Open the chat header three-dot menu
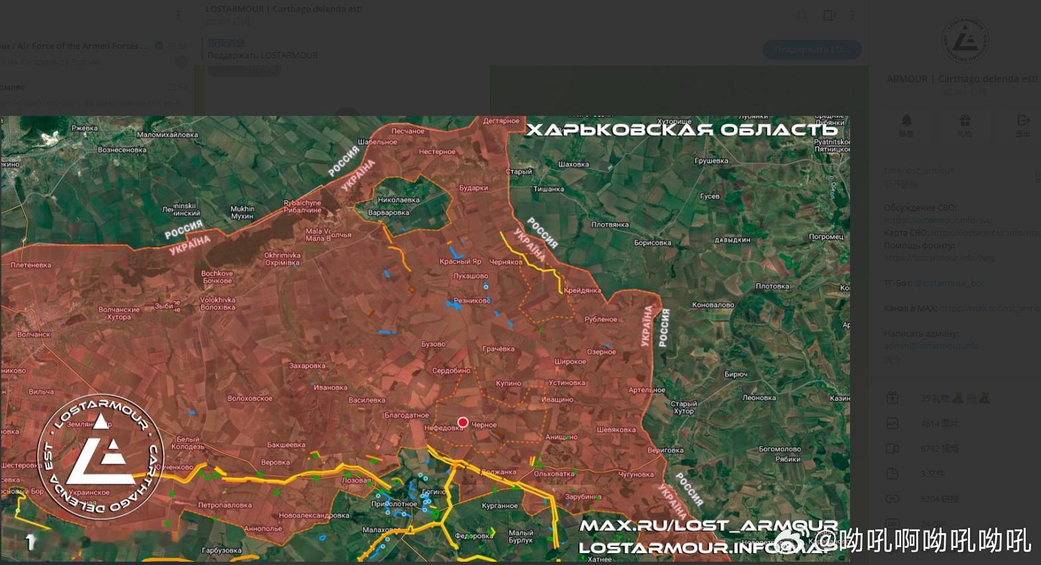This screenshot has height=565, width=1041. (x=853, y=15)
